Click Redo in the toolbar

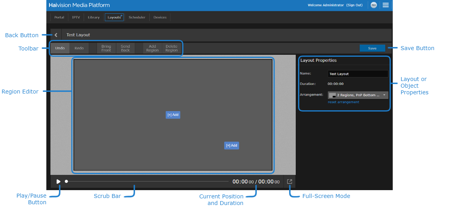(x=79, y=48)
